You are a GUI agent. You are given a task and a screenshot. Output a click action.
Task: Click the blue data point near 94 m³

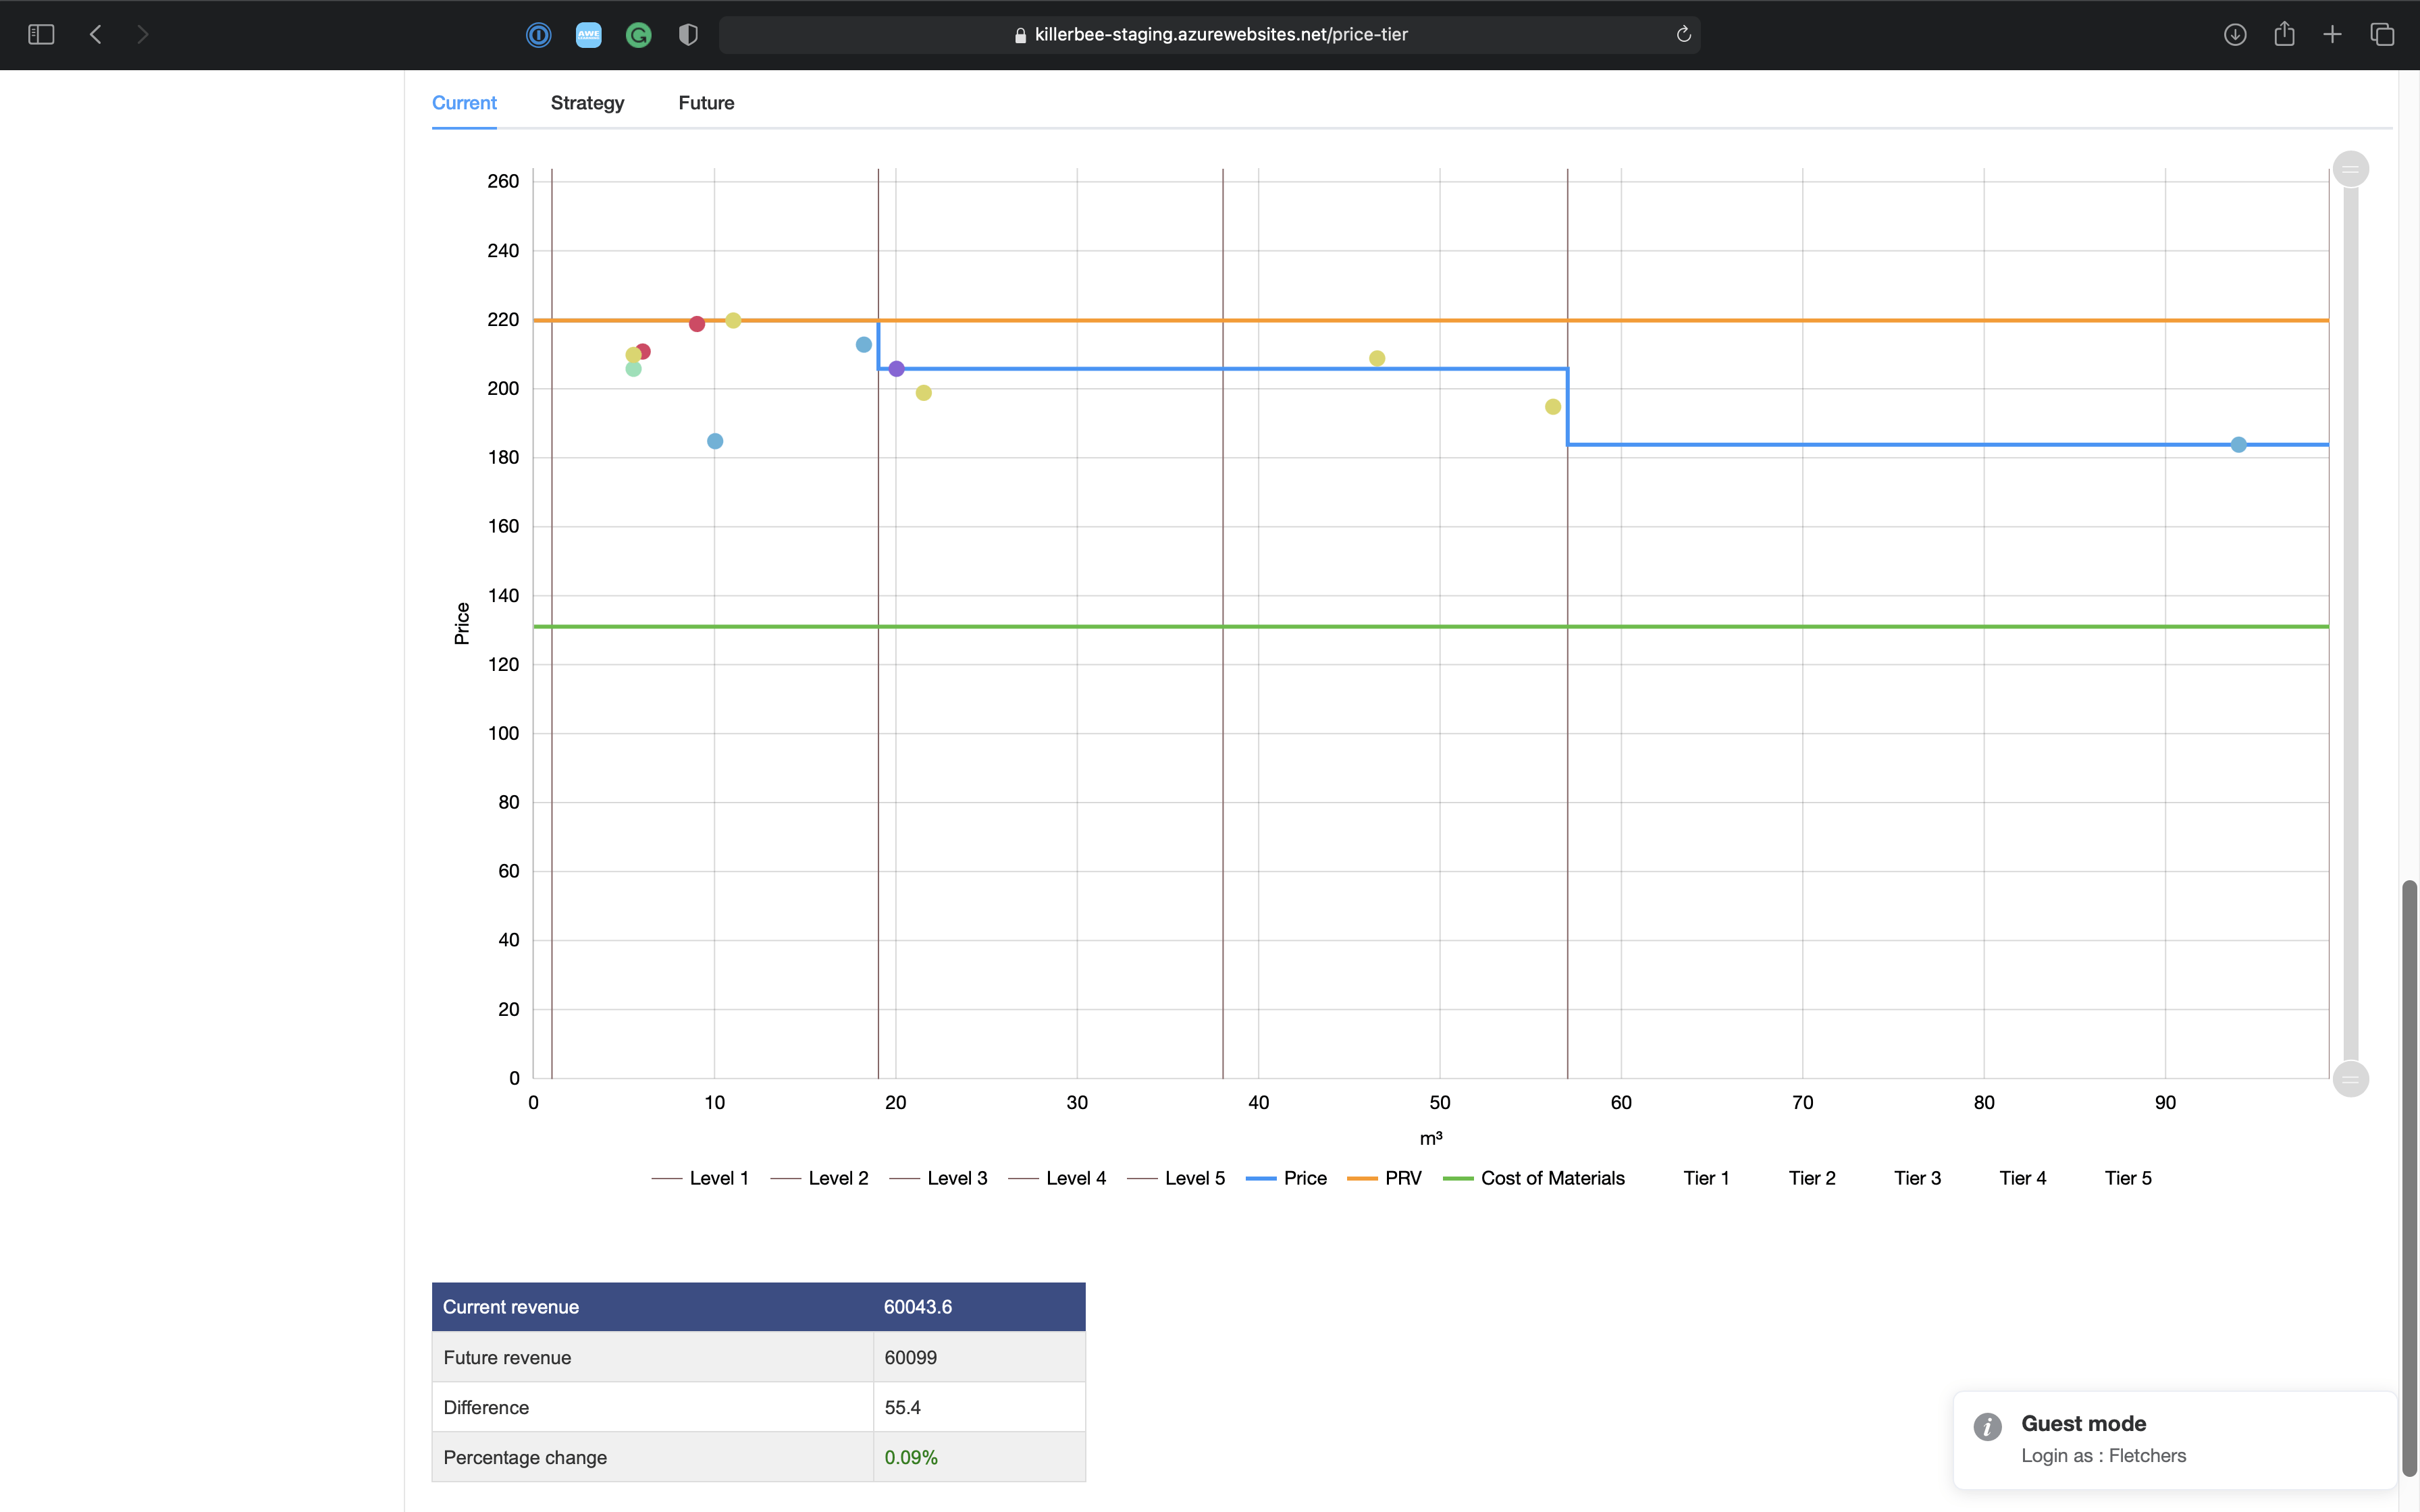pyautogui.click(x=2238, y=445)
